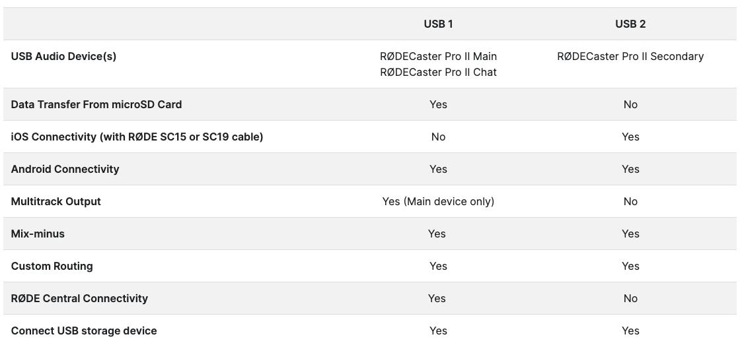Click USB 2 No value for microSD transfer
Image resolution: width=742 pixels, height=347 pixels.
coord(630,104)
